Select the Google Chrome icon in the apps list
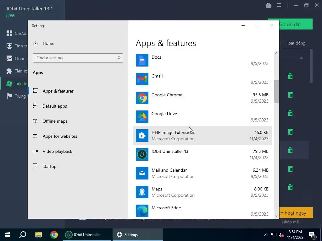 (142, 98)
